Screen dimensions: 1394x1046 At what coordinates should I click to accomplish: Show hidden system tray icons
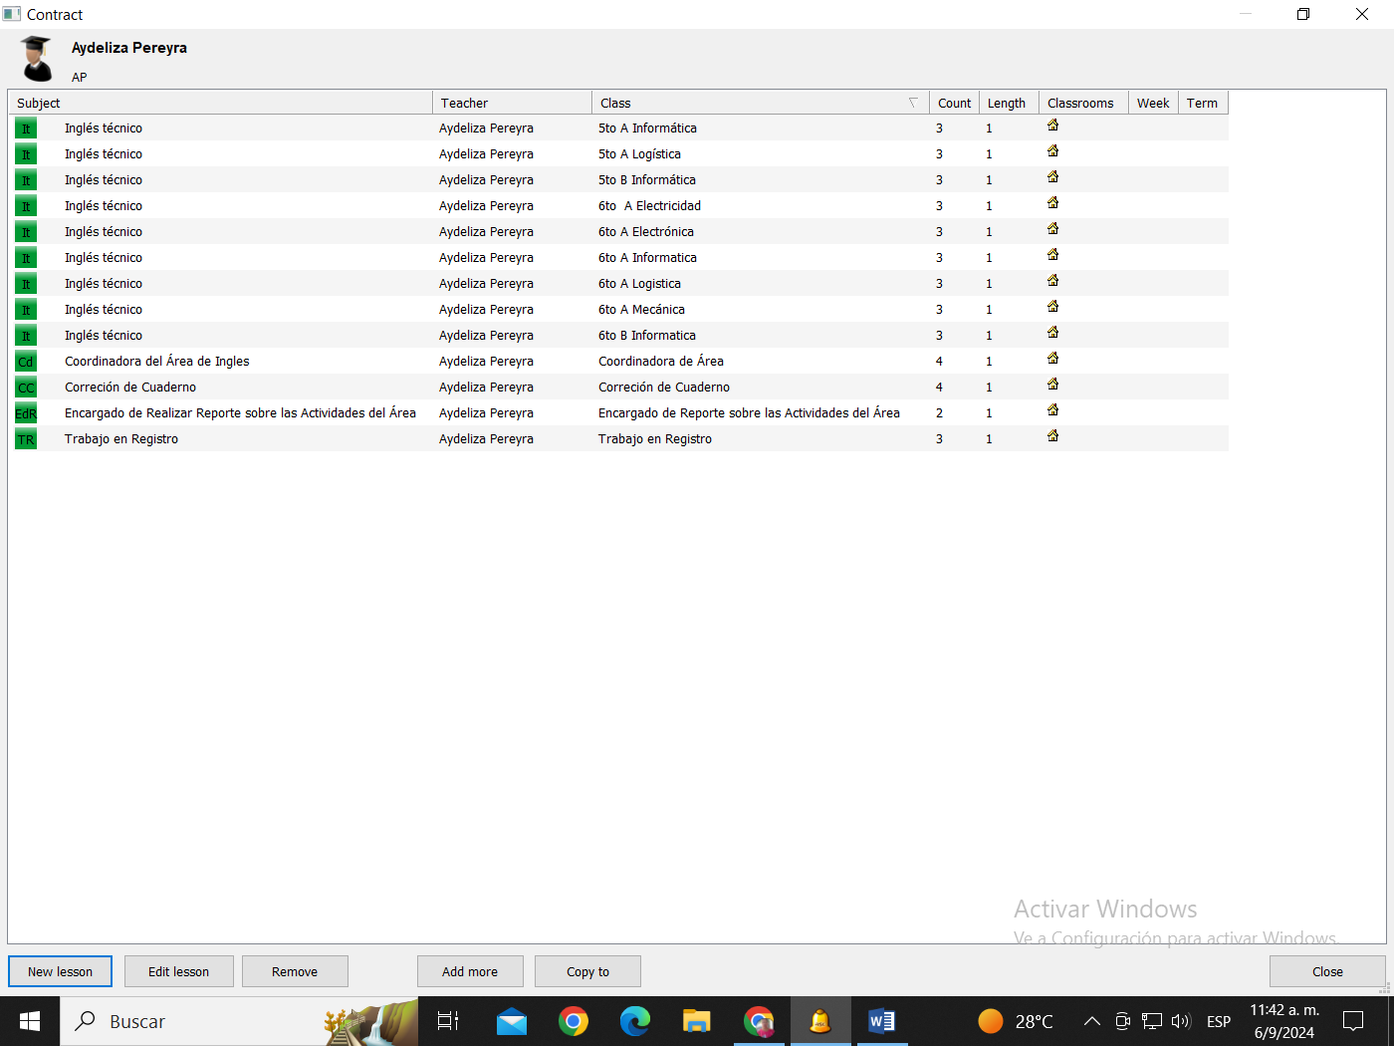1091,1021
